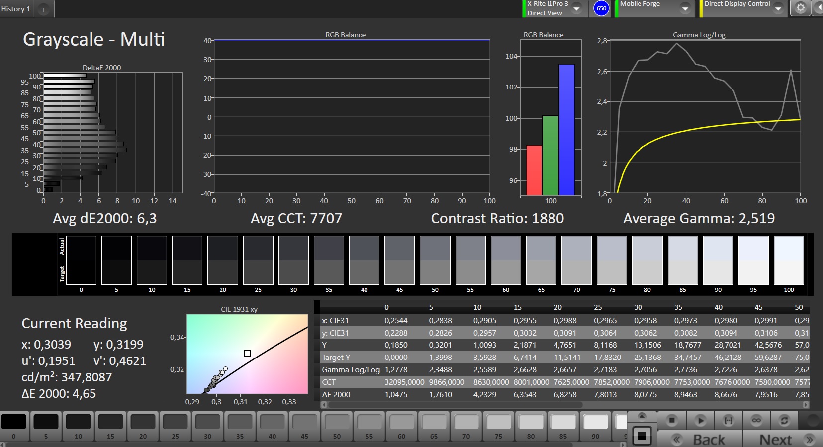Expand pattern selector up arrow
The image size is (823, 447).
click(x=642, y=416)
